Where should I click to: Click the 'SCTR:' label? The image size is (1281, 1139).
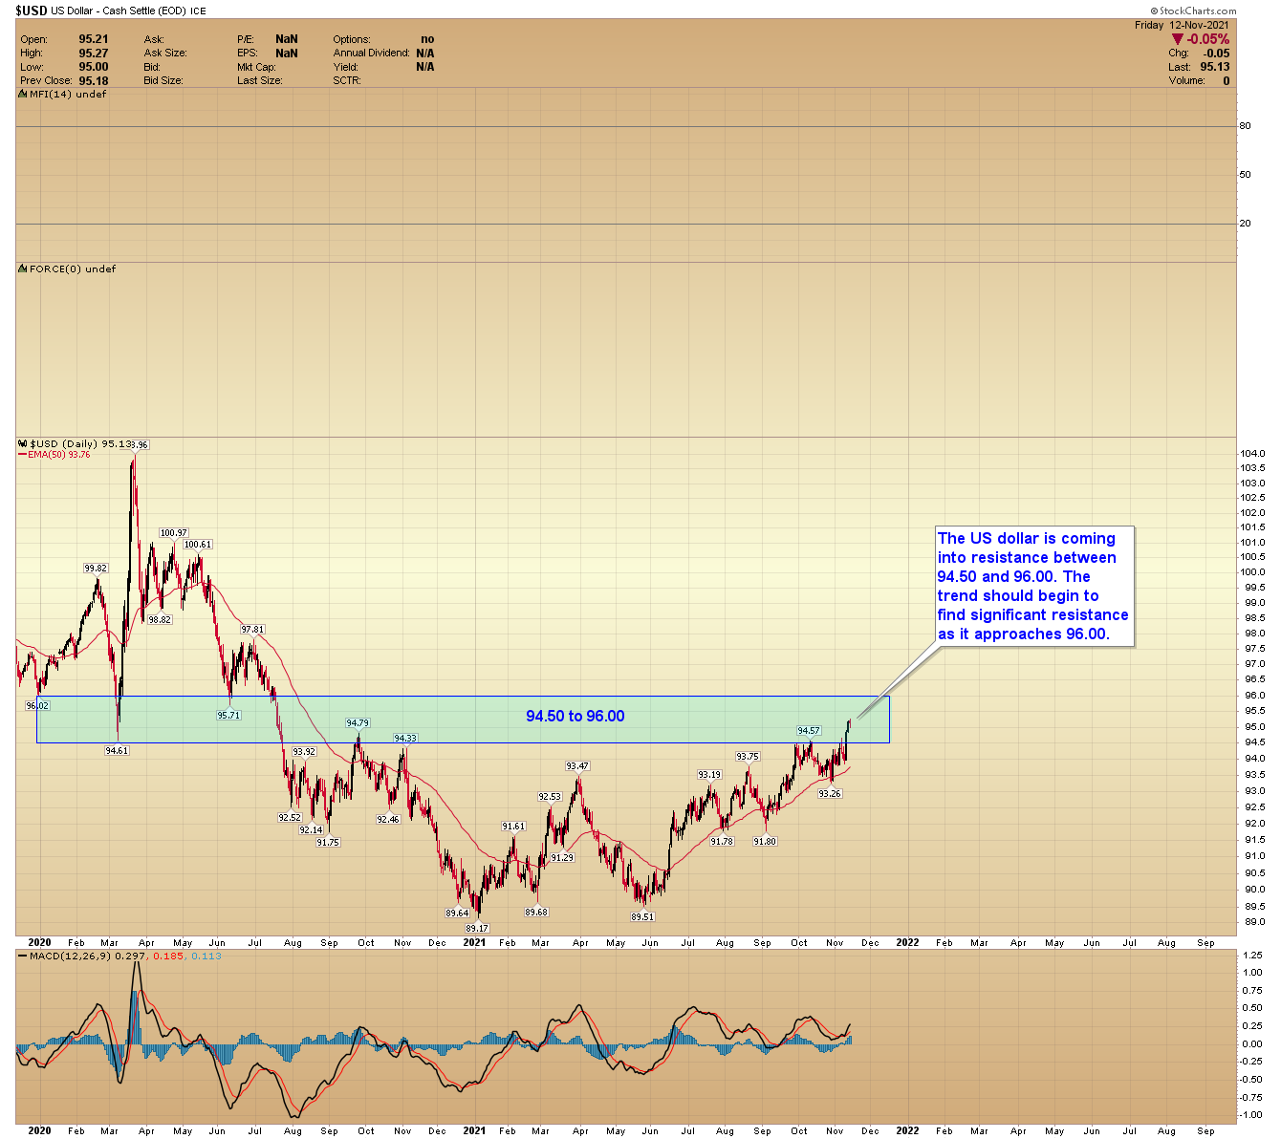(x=347, y=81)
